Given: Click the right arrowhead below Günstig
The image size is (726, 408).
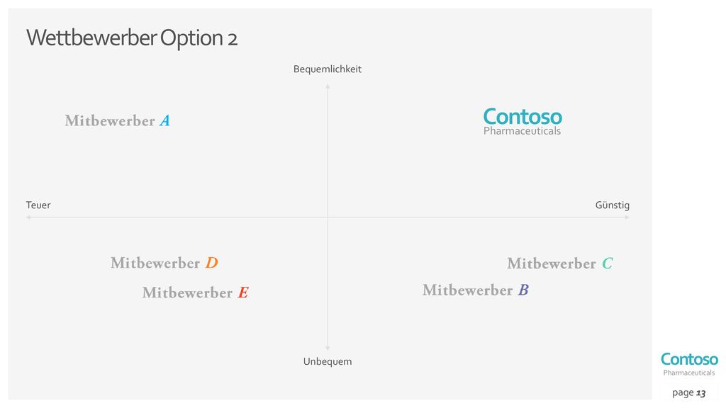Looking at the screenshot, I should [627, 217].
